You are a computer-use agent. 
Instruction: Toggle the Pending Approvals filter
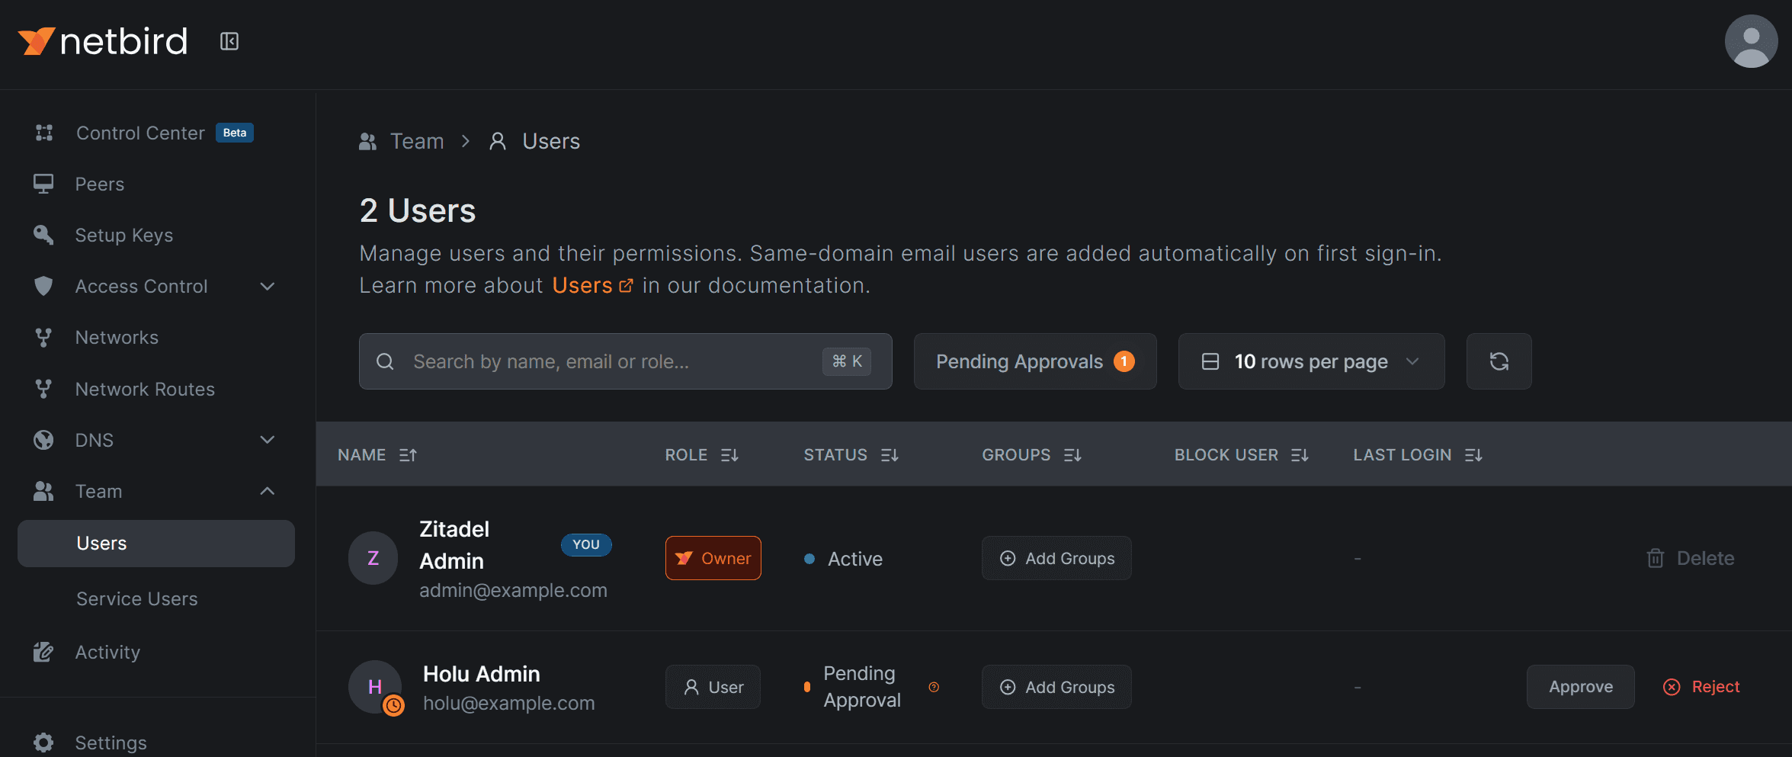(x=1034, y=361)
